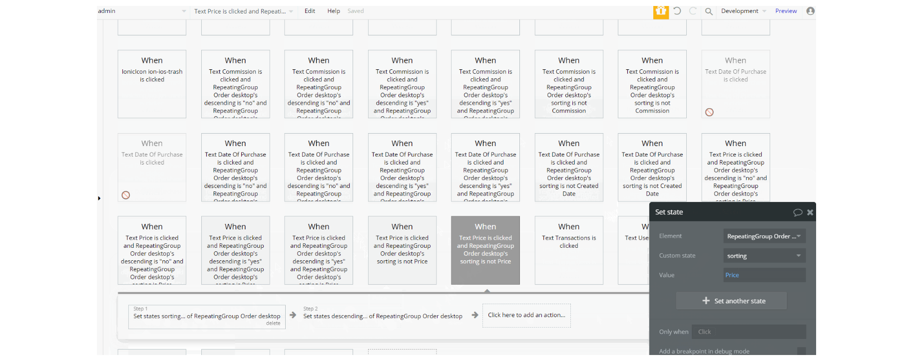
Task: Open the user account avatar icon
Action: point(811,11)
